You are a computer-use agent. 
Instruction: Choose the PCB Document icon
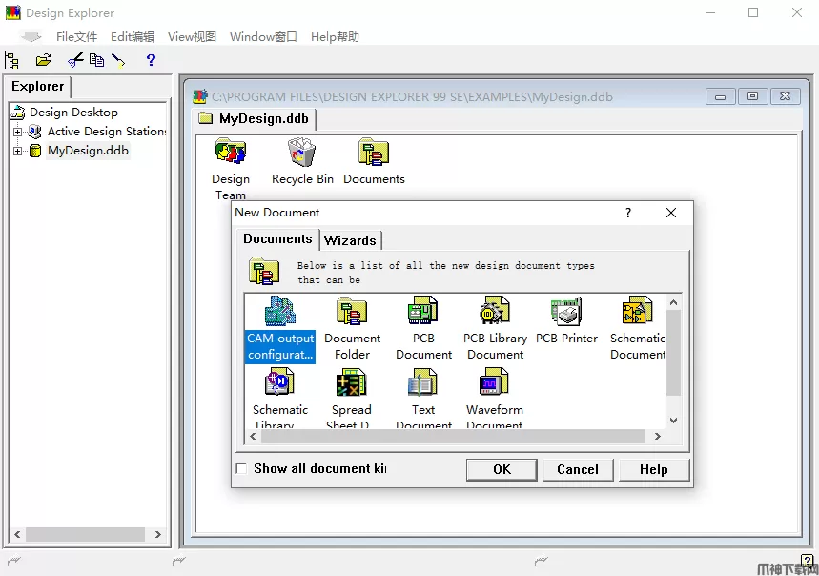click(x=423, y=313)
